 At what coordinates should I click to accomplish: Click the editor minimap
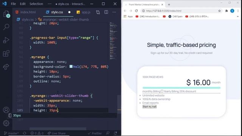(x=113, y=41)
